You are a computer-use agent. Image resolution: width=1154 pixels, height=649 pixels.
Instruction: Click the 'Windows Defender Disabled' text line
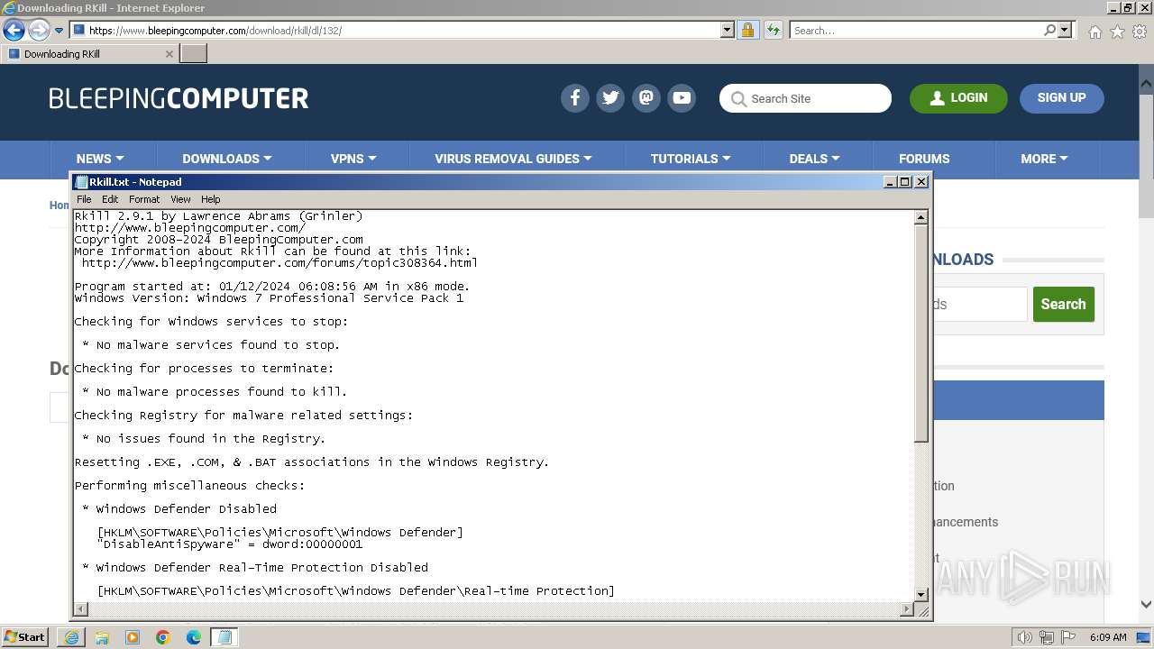click(187, 509)
